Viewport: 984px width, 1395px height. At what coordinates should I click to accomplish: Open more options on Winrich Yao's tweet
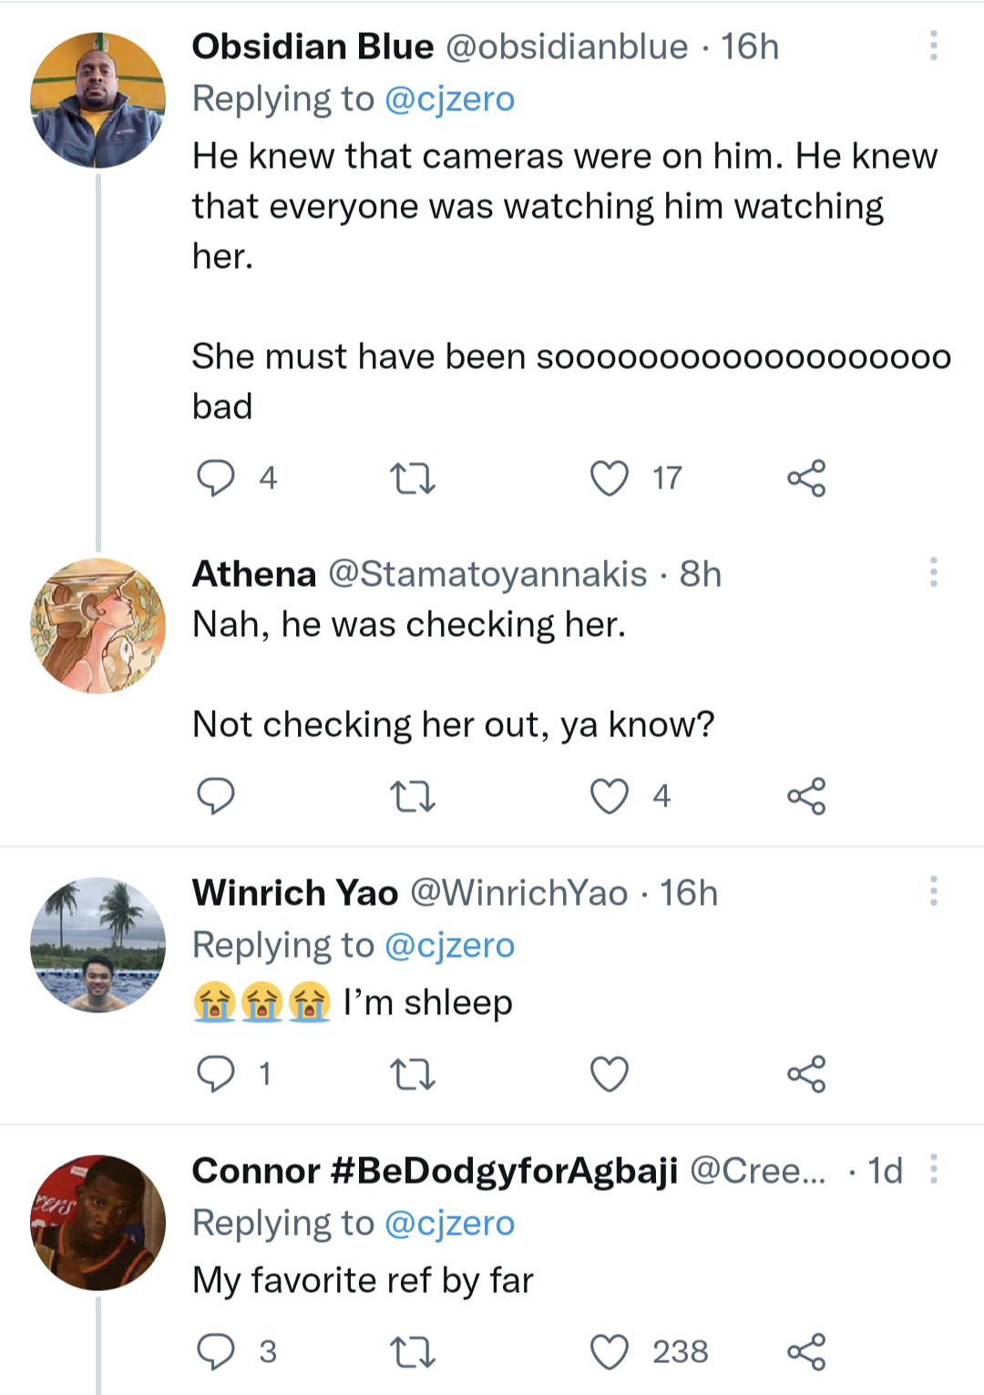point(933,890)
